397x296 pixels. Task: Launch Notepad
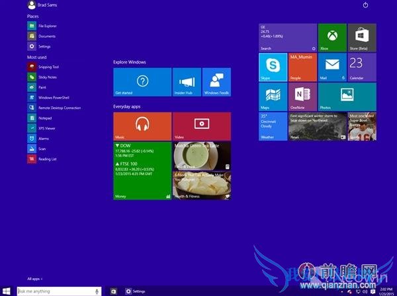pos(40,118)
